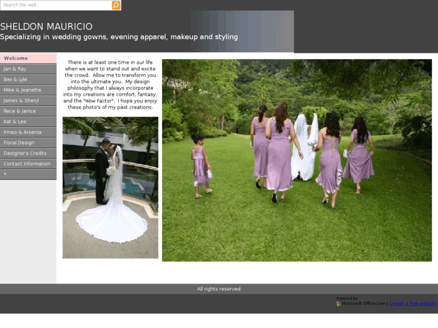The height and width of the screenshot is (328, 438).
Task: Click the 'Create a free website' link
Action: coord(413,303)
